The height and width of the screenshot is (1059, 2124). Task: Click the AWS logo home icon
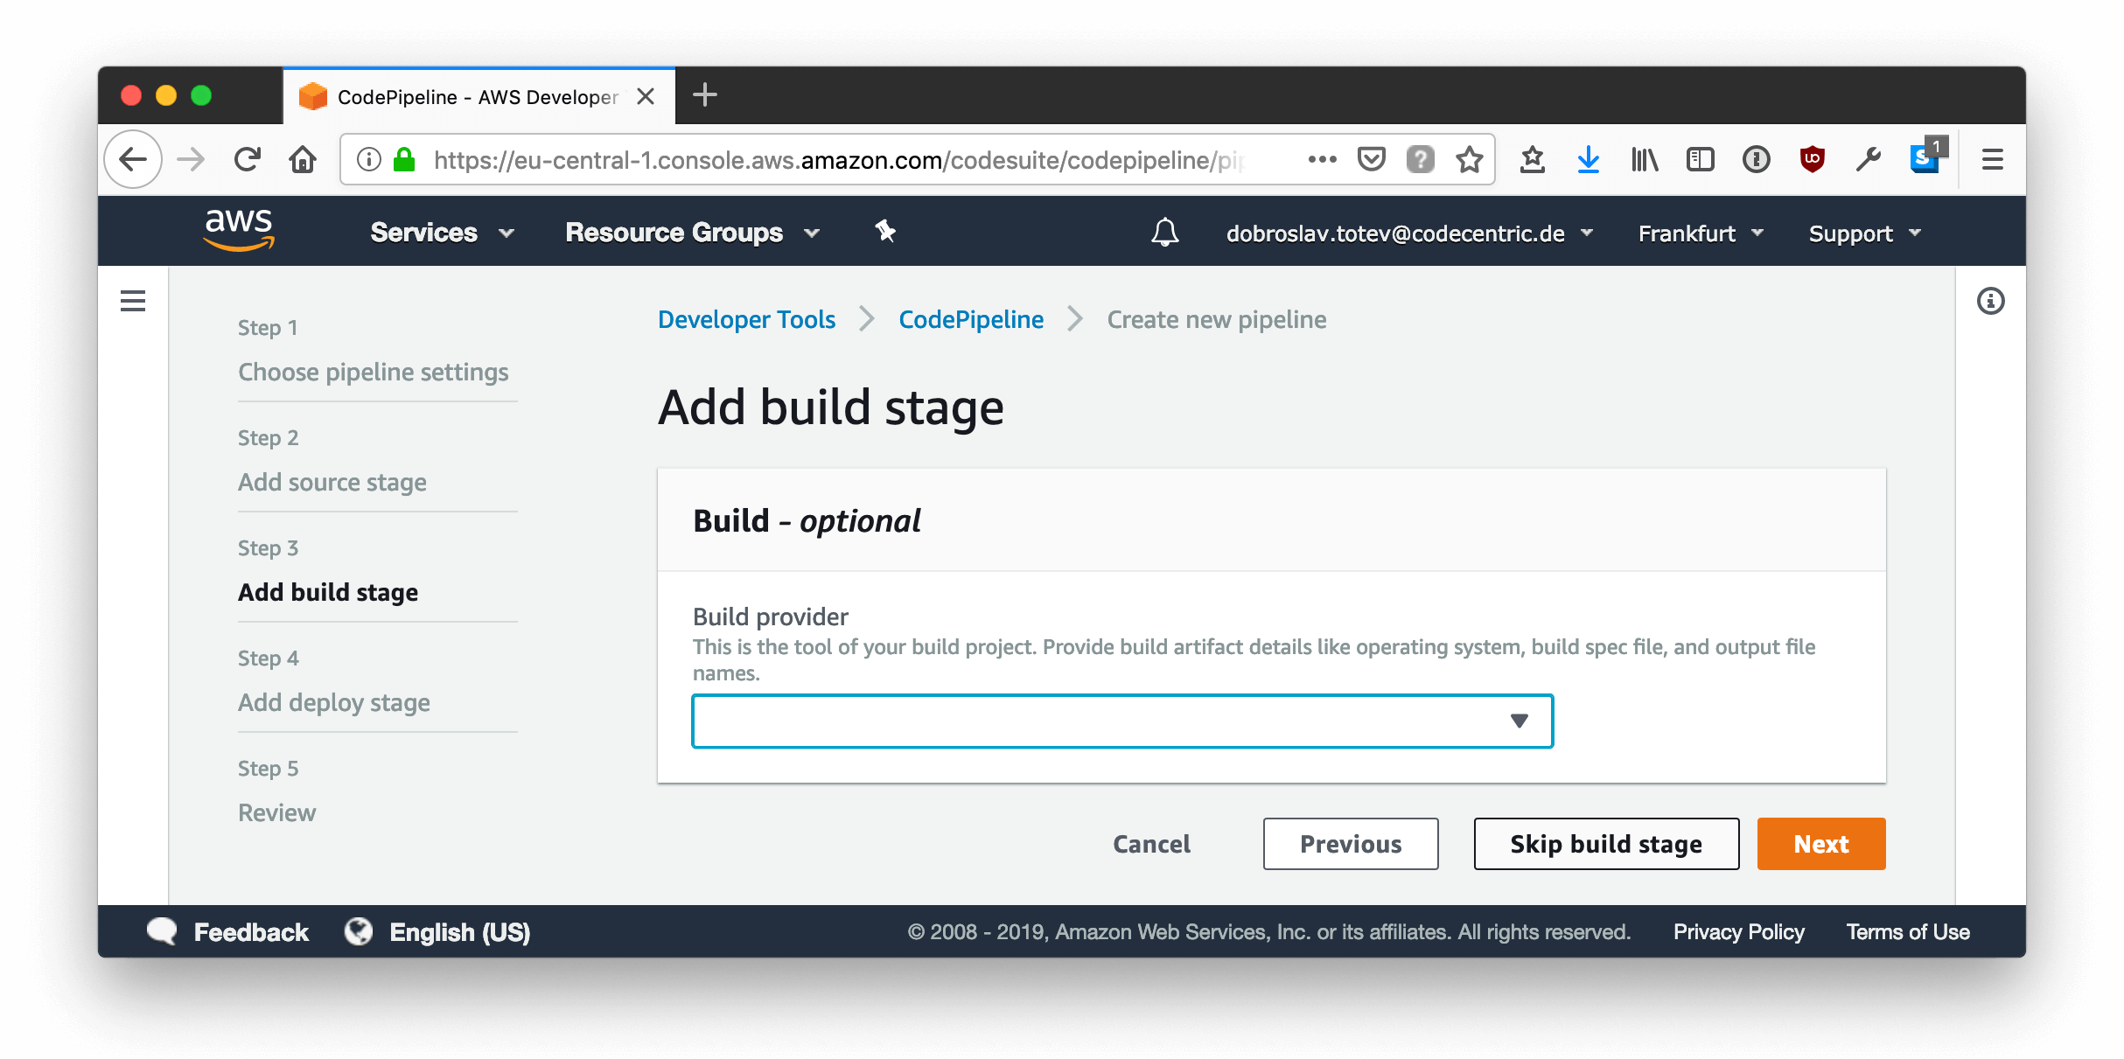pos(239,231)
